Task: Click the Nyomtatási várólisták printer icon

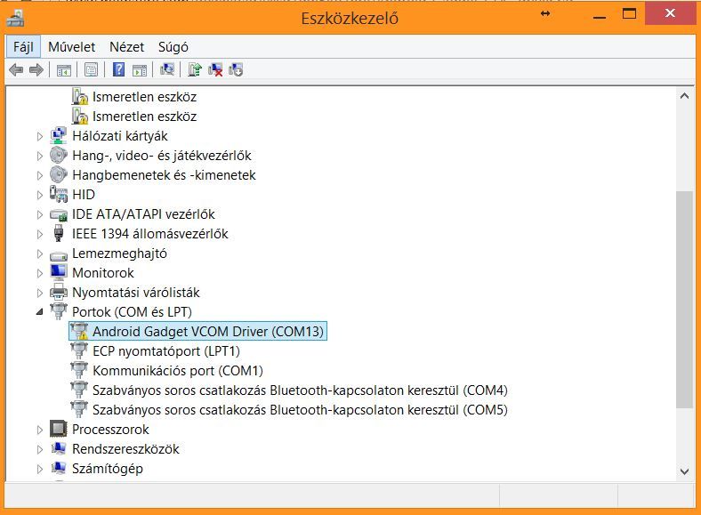Action: click(59, 292)
